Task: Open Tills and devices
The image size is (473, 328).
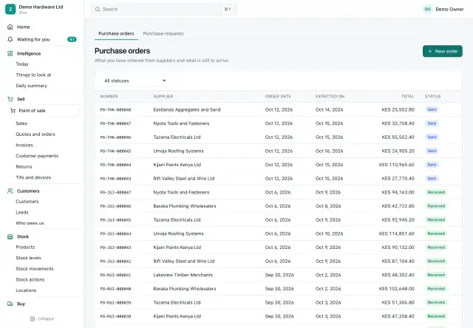Action: 33,177
